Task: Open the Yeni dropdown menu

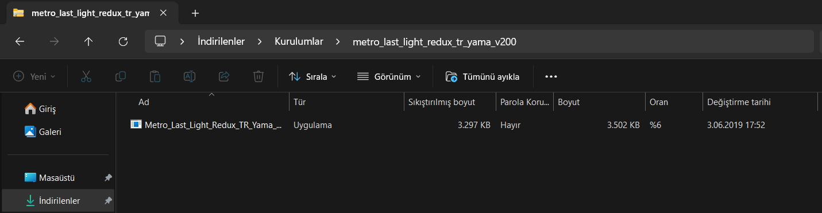Action: pyautogui.click(x=34, y=76)
